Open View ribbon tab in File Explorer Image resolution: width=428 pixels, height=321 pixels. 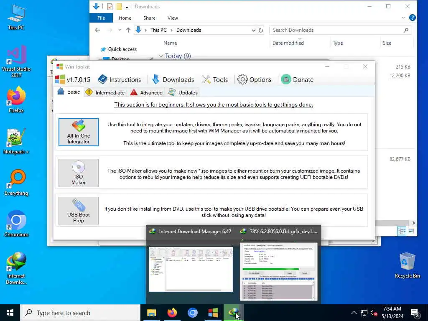point(173,18)
